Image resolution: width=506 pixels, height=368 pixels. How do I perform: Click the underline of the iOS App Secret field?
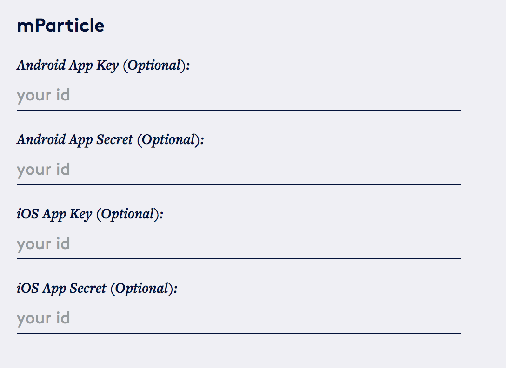(239, 333)
